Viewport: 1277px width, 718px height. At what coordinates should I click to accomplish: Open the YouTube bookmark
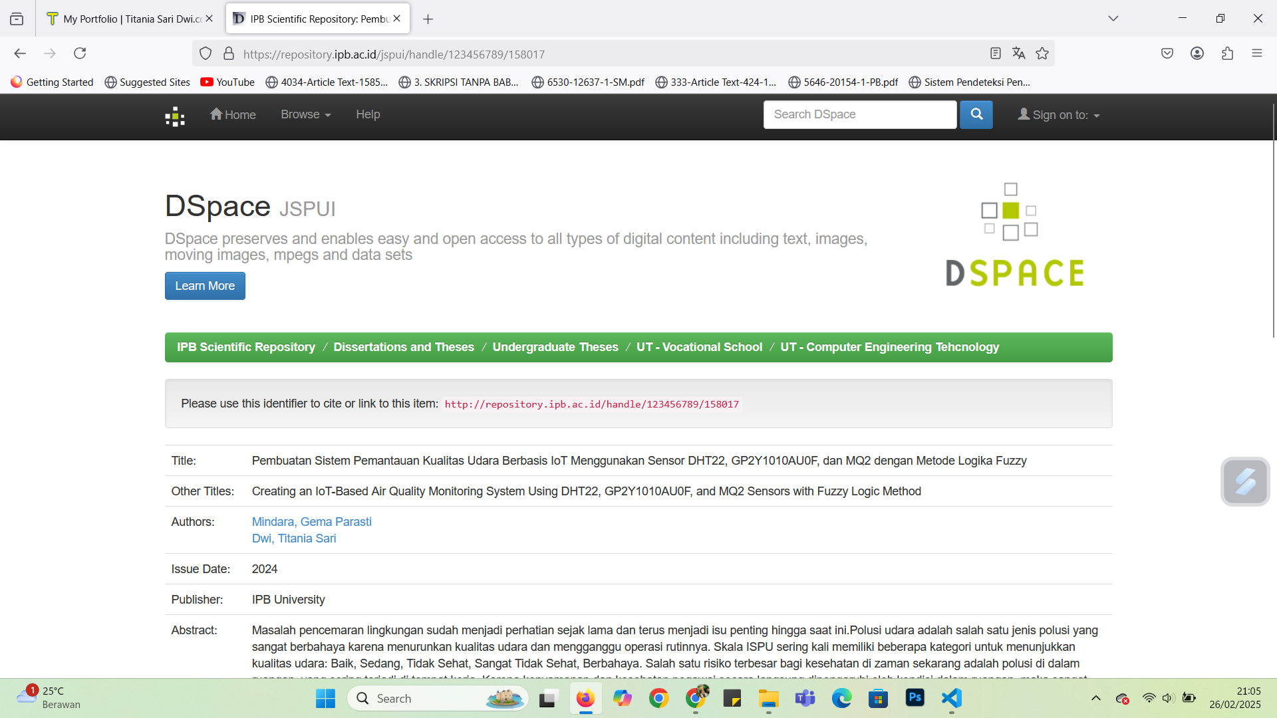click(x=227, y=82)
